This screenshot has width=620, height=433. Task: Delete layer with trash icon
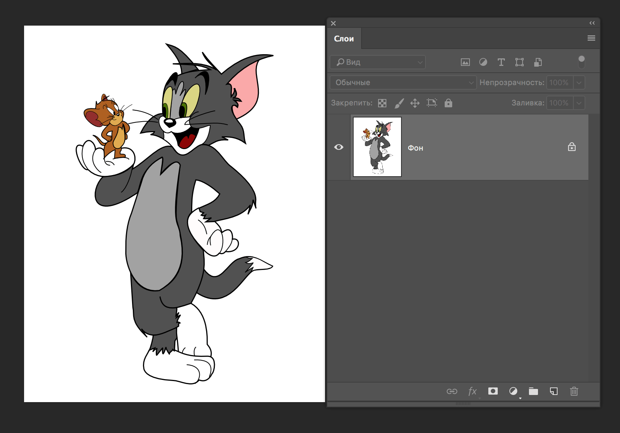pos(574,391)
